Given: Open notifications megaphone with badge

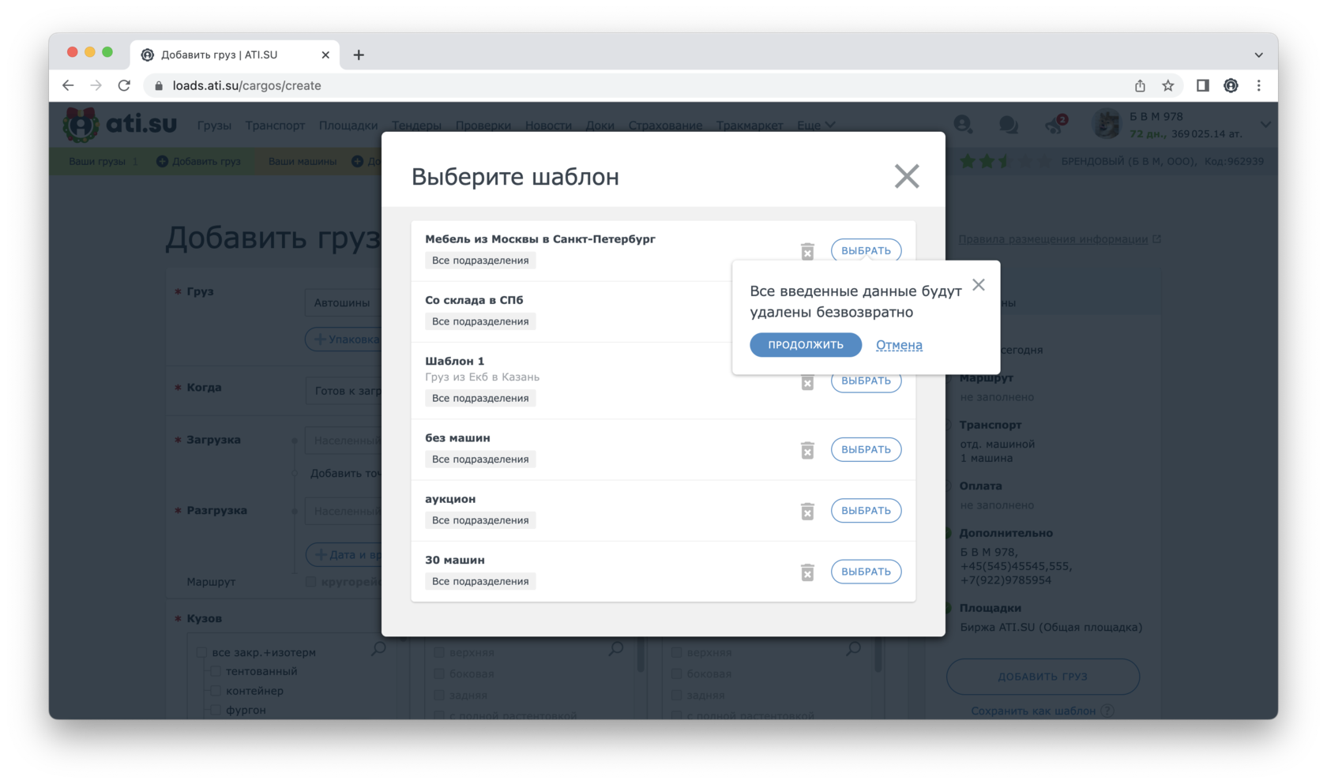Looking at the screenshot, I should coord(1055,125).
